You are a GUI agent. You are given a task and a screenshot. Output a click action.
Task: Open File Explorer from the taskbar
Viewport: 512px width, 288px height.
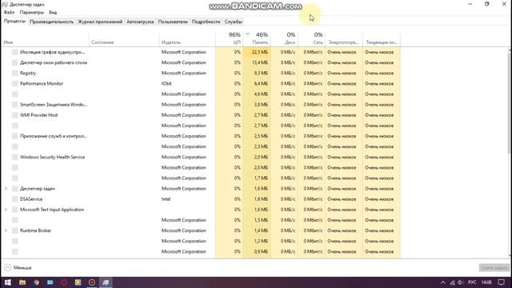(x=22, y=282)
